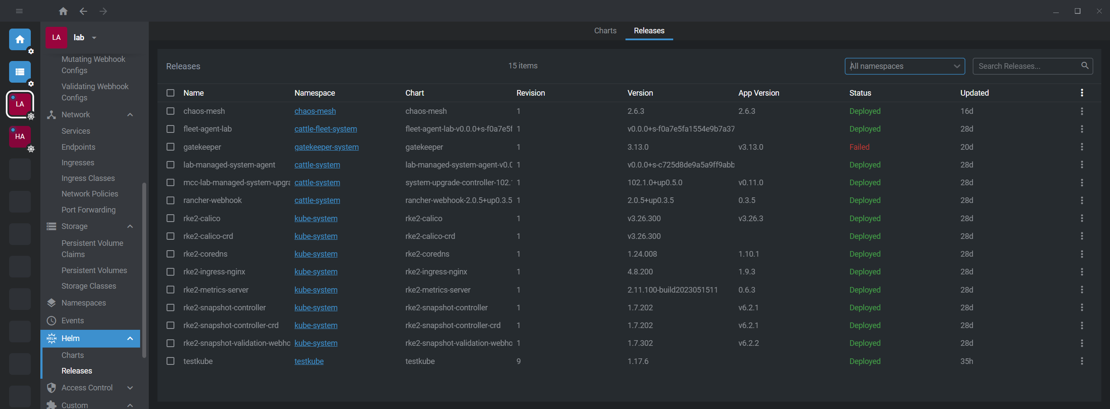Collapse the Network section in sidebar
The height and width of the screenshot is (409, 1110).
coord(130,115)
